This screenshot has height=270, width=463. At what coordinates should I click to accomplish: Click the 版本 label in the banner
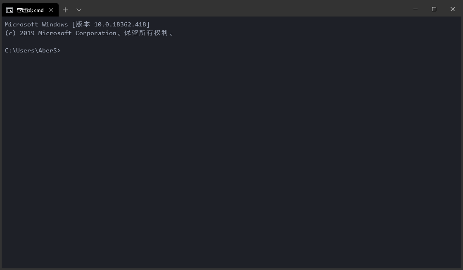click(x=83, y=24)
